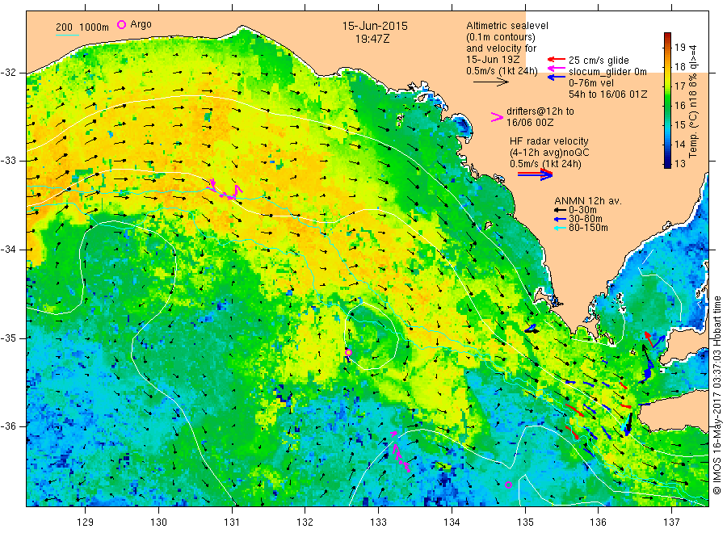
Task: Click the "200 1000m" depth legend text
Action: click(x=82, y=27)
